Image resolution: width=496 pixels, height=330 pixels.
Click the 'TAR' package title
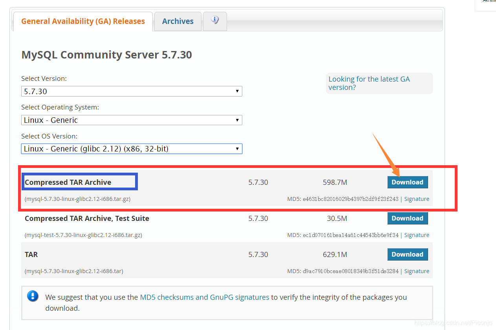[x=31, y=254]
